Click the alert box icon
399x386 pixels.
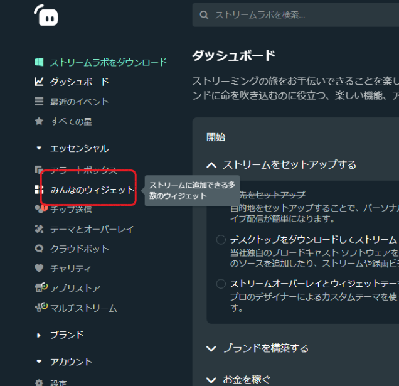(x=39, y=169)
